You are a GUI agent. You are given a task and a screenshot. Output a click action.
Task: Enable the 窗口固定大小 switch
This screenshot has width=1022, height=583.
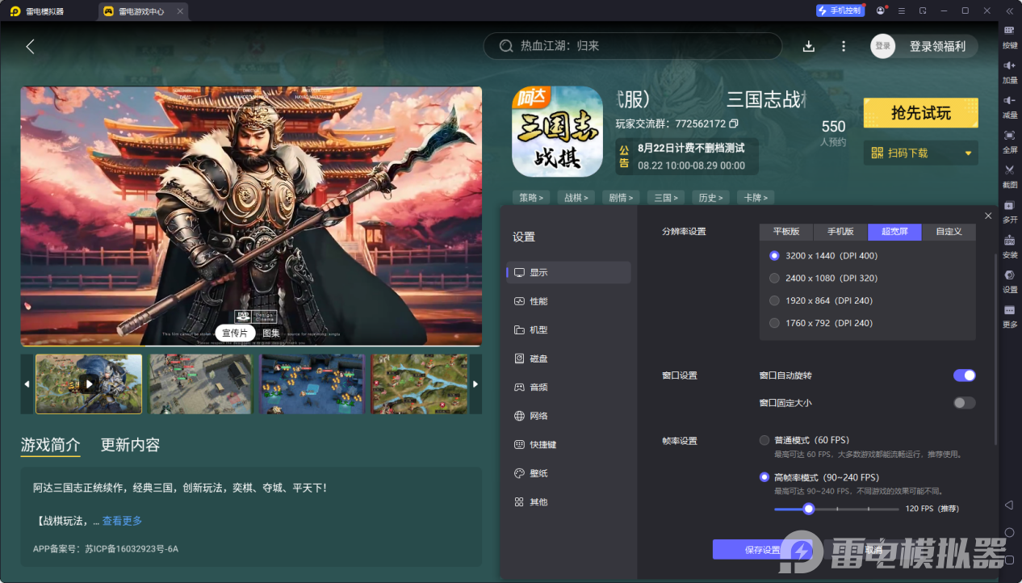click(x=964, y=403)
